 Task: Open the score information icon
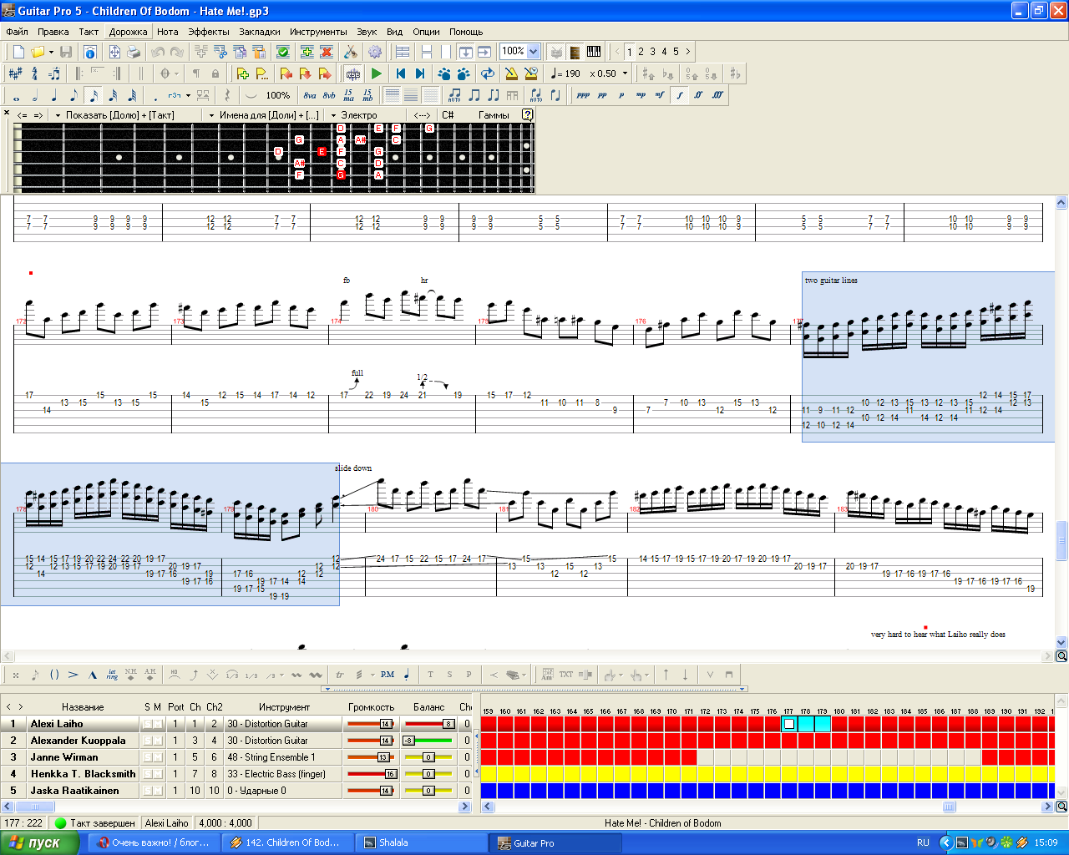[x=89, y=52]
